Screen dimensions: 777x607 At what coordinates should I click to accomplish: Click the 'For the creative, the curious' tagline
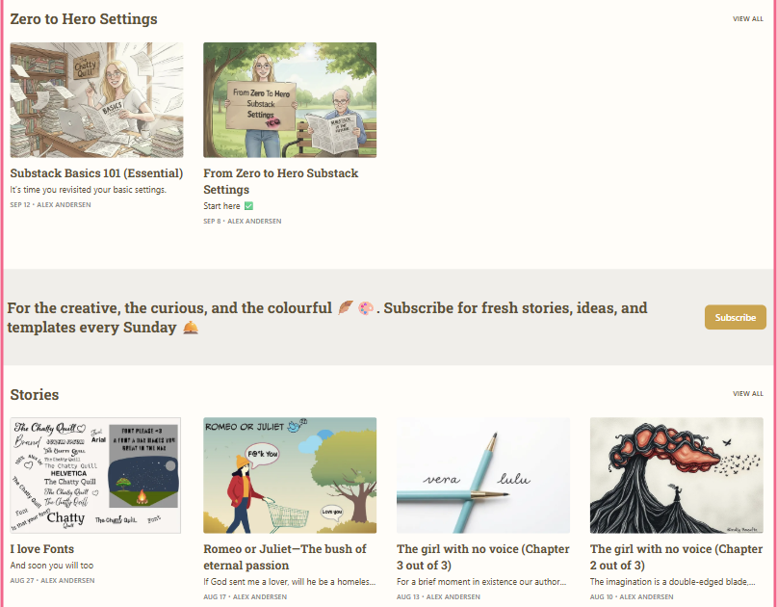[x=327, y=317]
